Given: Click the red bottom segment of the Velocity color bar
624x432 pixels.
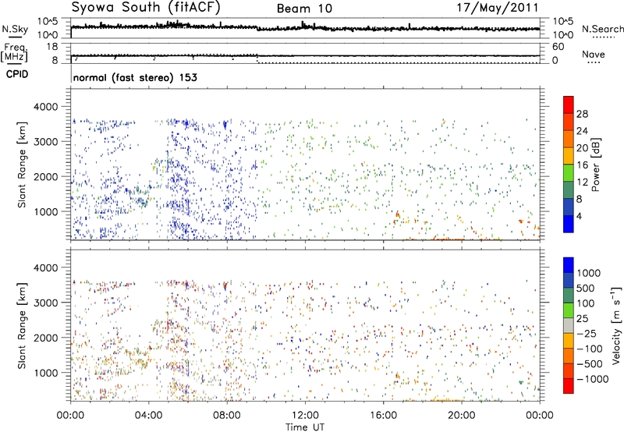Looking at the screenshot, I should 569,386.
